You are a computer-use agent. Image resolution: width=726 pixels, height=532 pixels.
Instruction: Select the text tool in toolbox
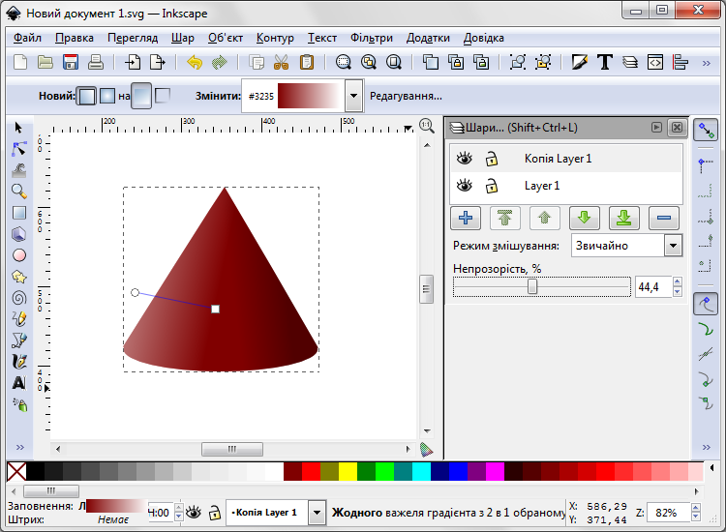click(x=19, y=383)
